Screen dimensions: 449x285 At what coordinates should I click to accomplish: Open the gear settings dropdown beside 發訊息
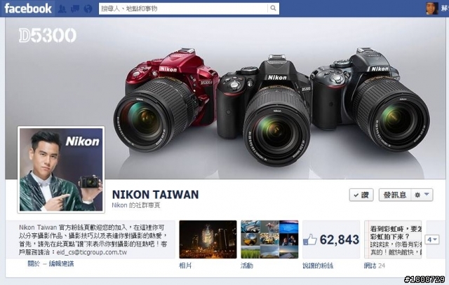422,195
